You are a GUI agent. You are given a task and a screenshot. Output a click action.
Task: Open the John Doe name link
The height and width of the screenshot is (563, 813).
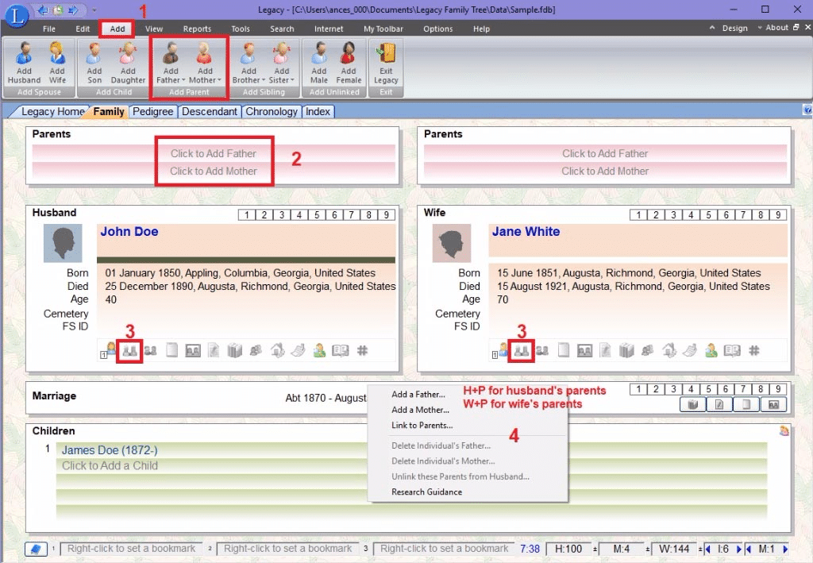point(129,232)
